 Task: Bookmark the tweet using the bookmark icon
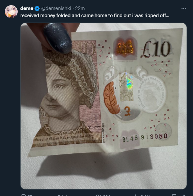click(x=174, y=195)
